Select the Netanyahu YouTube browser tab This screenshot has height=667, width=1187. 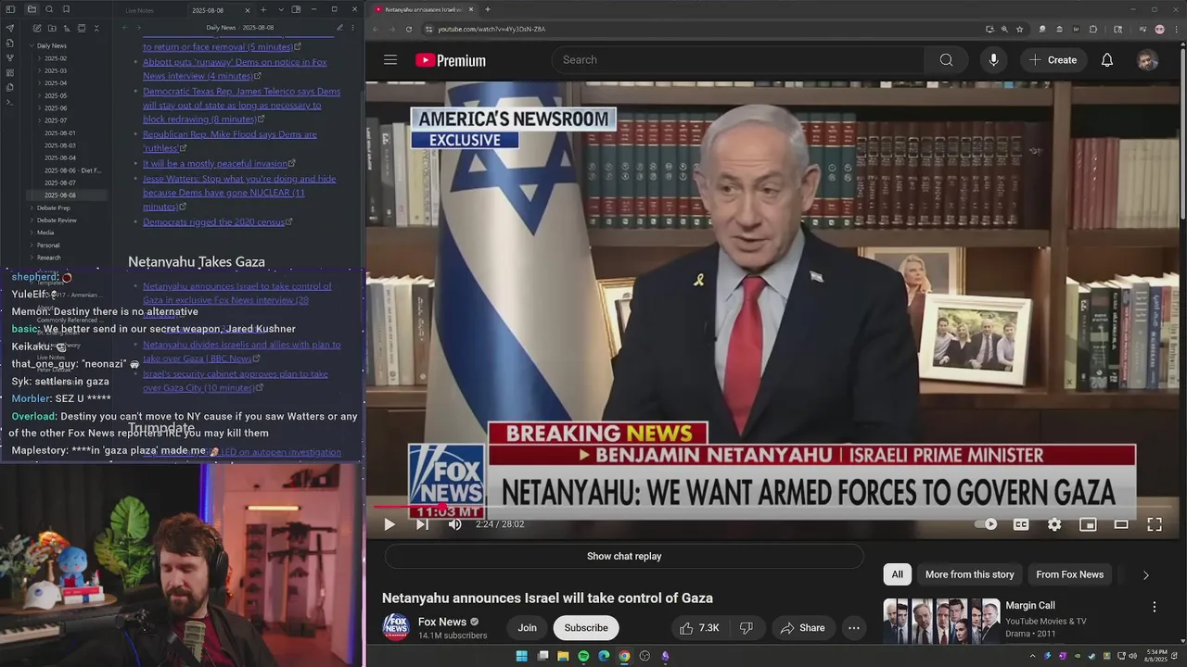click(x=424, y=9)
